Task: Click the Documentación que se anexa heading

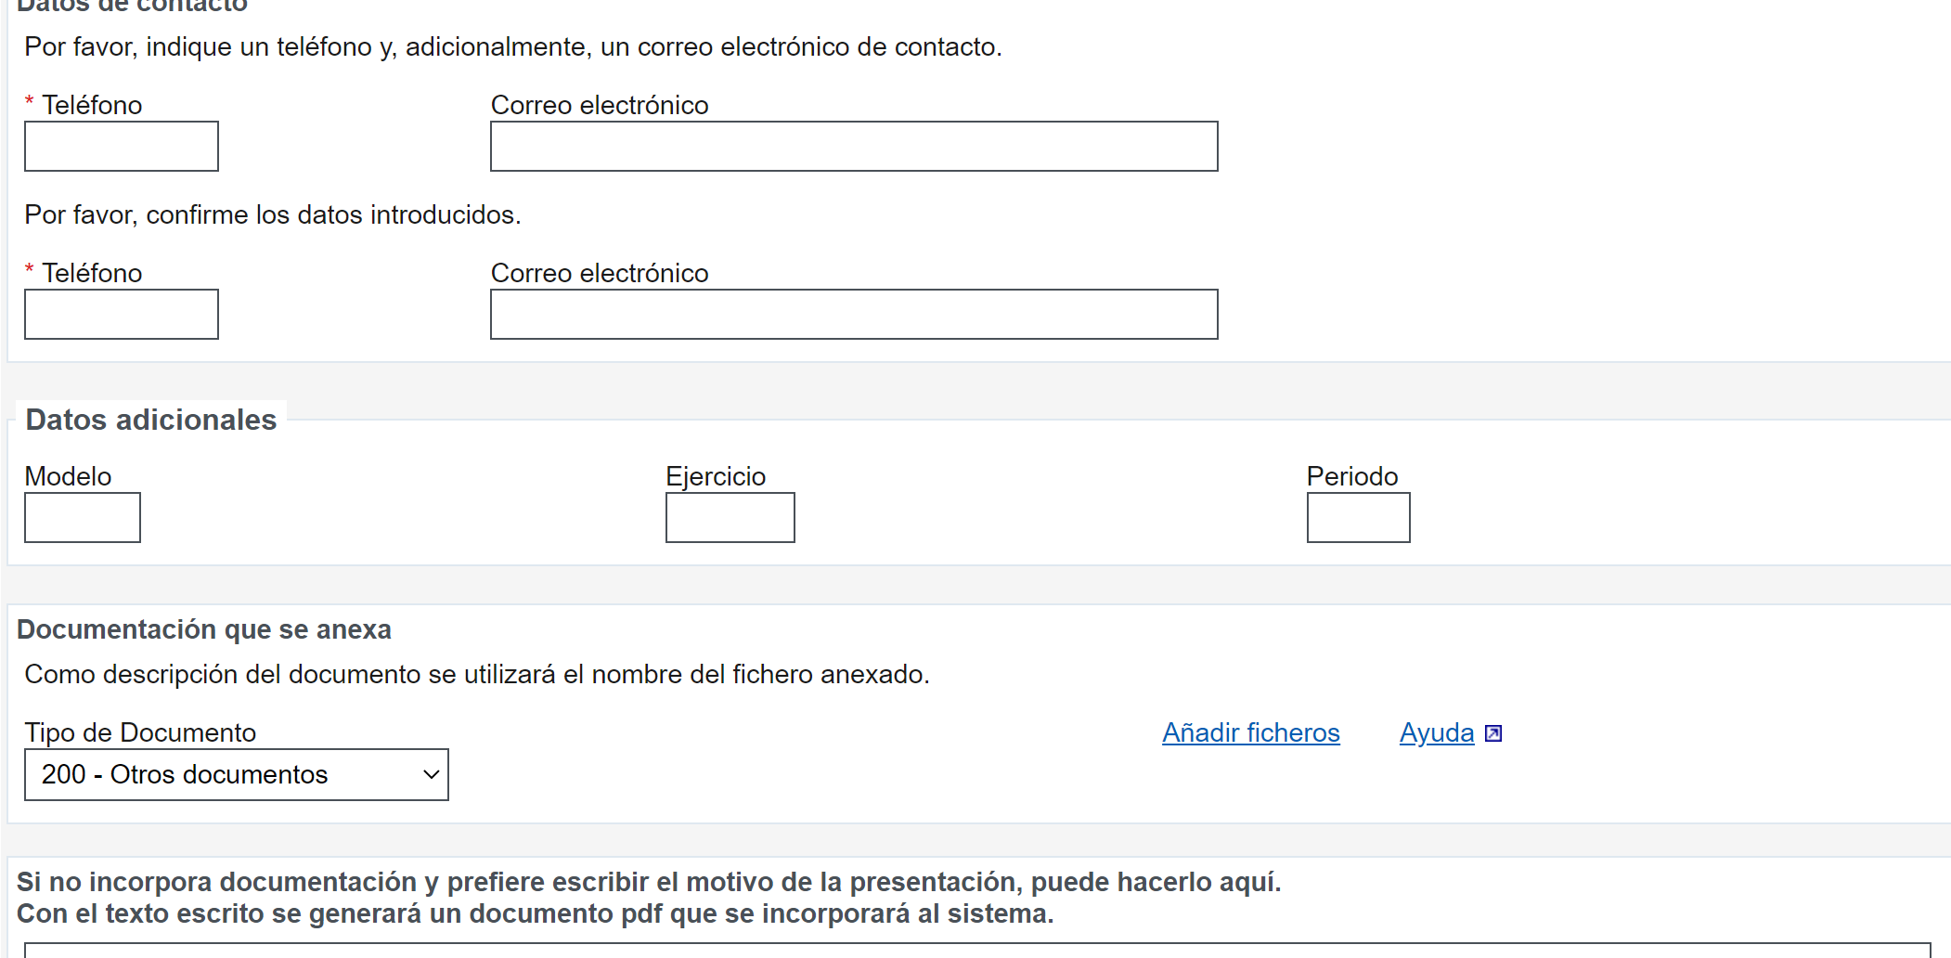Action: coord(204,629)
